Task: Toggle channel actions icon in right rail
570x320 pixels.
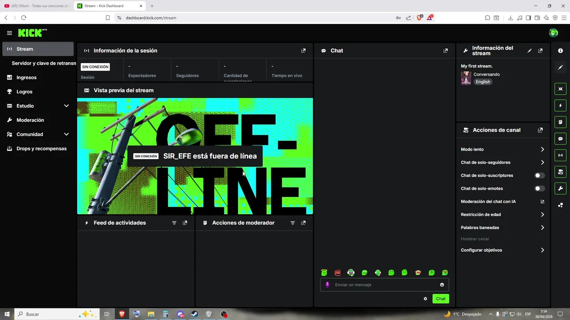Action: pos(561,172)
